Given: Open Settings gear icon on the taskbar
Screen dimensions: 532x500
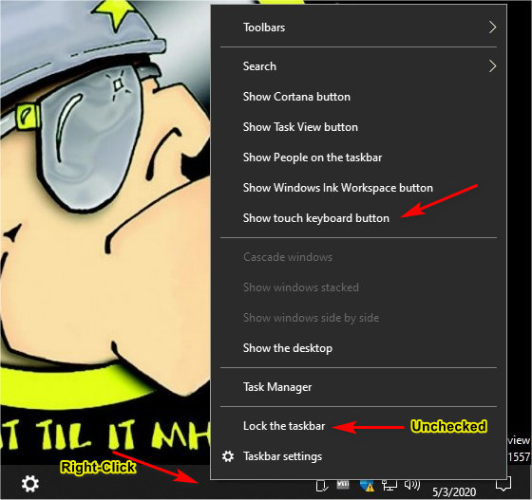Looking at the screenshot, I should click(29, 484).
